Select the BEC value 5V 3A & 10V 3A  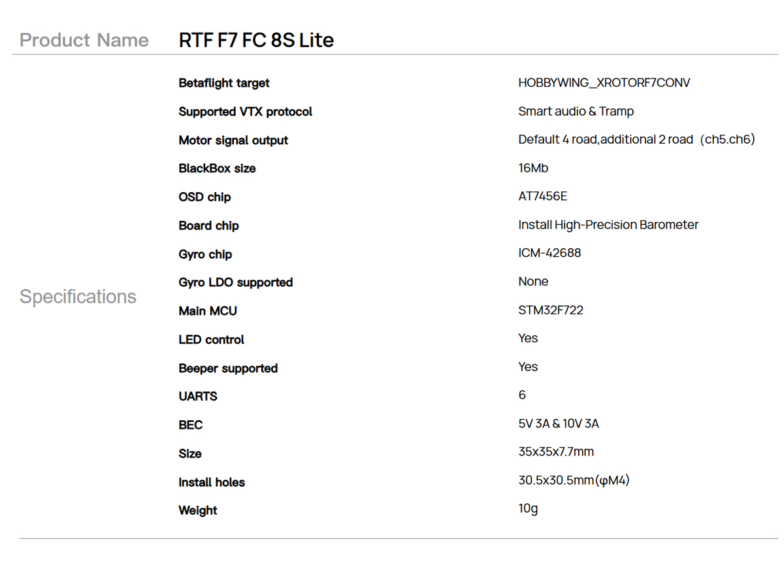click(558, 424)
